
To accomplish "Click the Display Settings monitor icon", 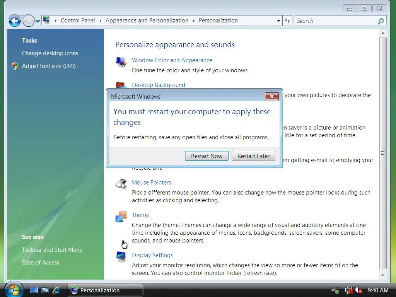I will tap(121, 257).
